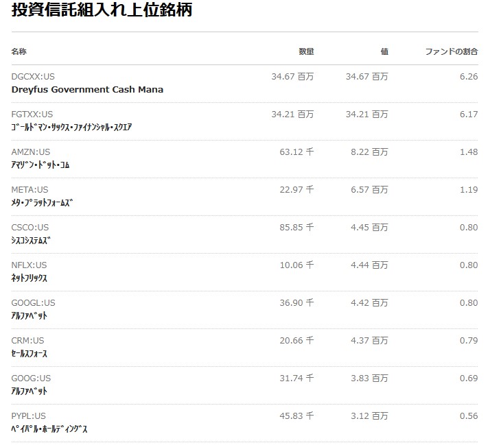Click value 8.22 百万 in AMZN row
Viewport: 490px width, 445px height.
tap(369, 152)
